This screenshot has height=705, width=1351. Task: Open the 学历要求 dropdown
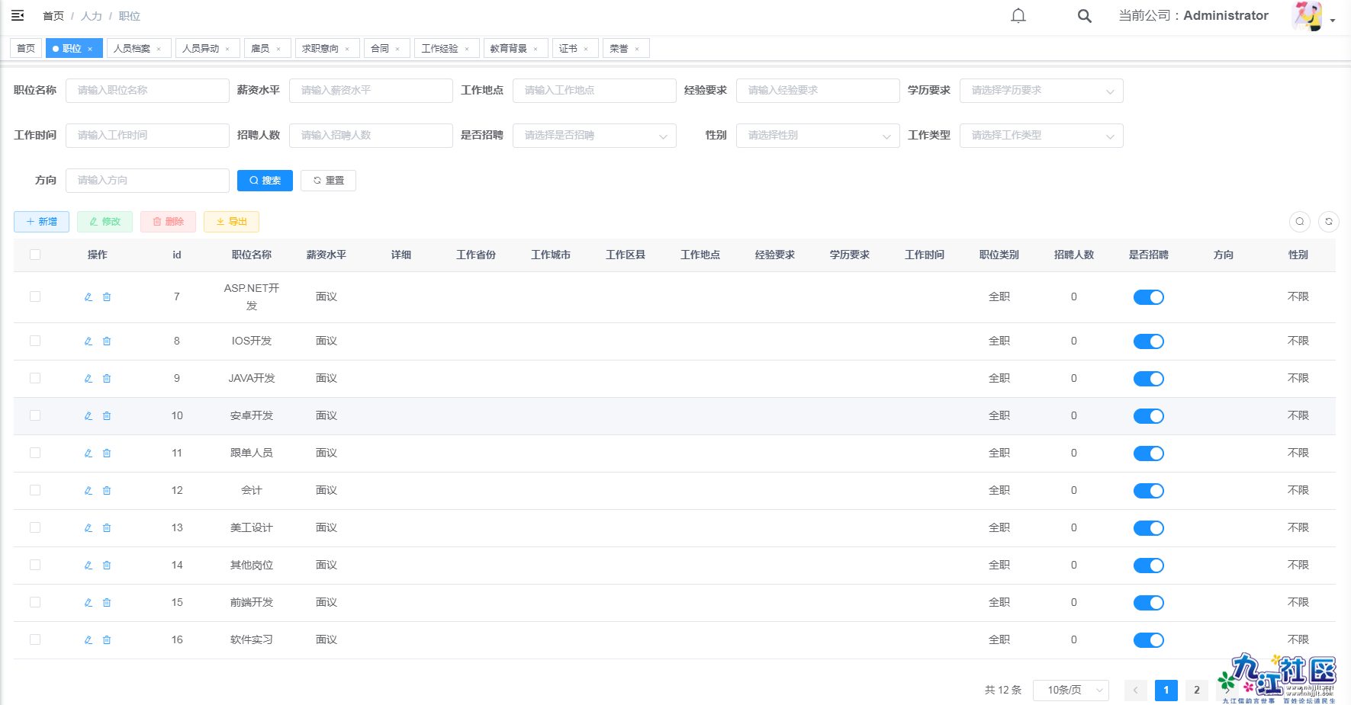[1041, 91]
